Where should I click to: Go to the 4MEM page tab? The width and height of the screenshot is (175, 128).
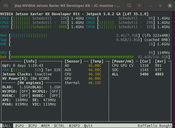click(45, 126)
